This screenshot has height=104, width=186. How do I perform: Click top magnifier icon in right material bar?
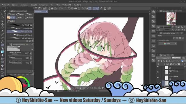coord(153,12)
